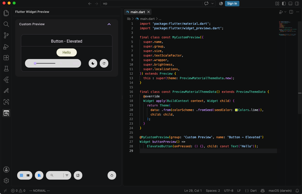Screen dimensions: 302x194
Task: Open the editor More Actions ellipsis
Action: [298, 12]
